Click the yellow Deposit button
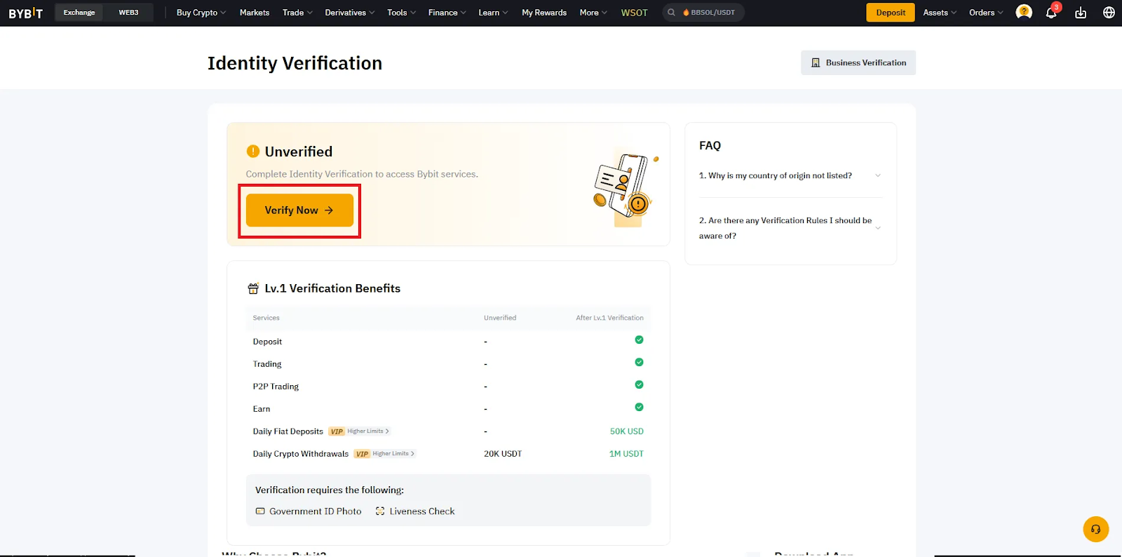The width and height of the screenshot is (1122, 557). (x=891, y=13)
